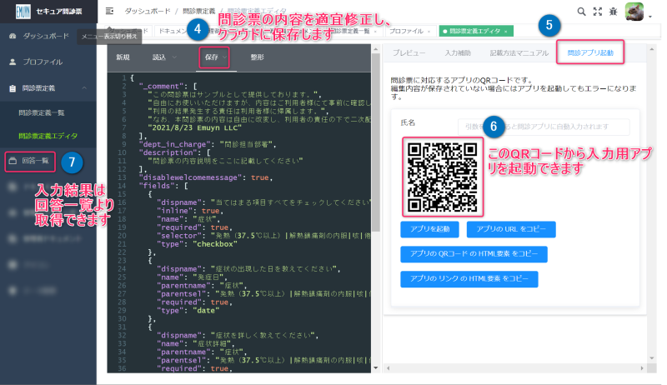The width and height of the screenshot is (667, 385).
Task: Click the "disablewelcomemessage": true line
Action: (206, 177)
